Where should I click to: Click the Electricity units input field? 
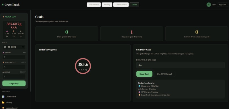(14, 67)
